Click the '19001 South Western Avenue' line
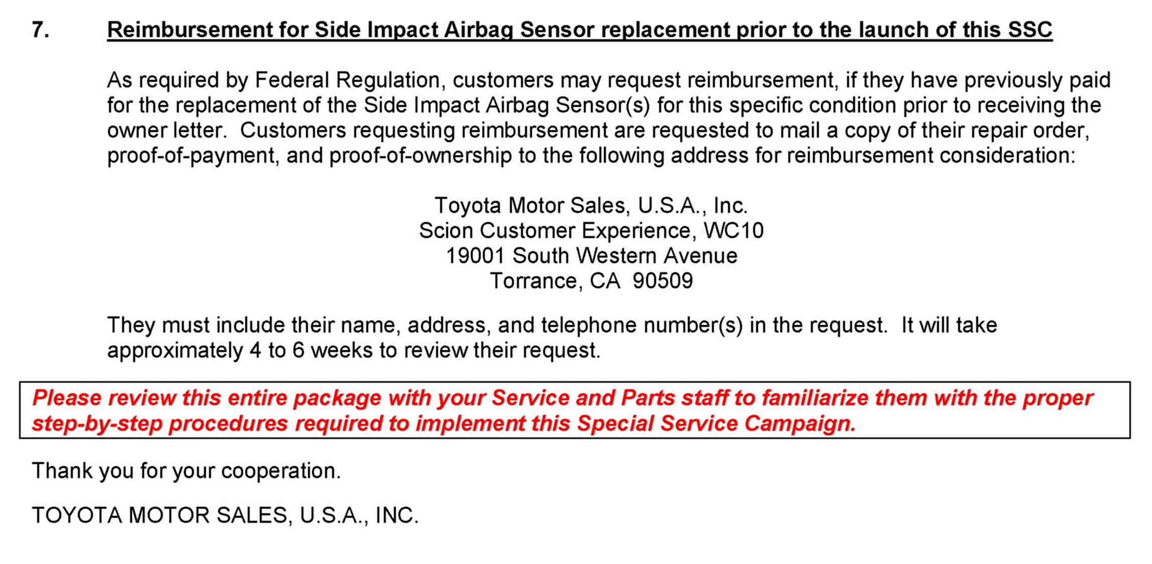Viewport: 1152px width, 564px height. coord(591,256)
